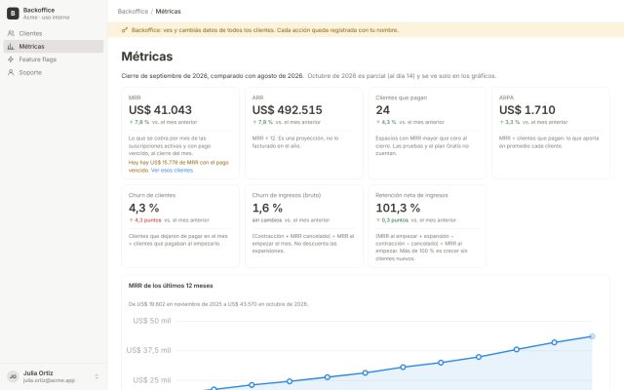624x390 pixels.
Task: Click the '0,3 puntos' green change indicator
Action: tap(392, 220)
